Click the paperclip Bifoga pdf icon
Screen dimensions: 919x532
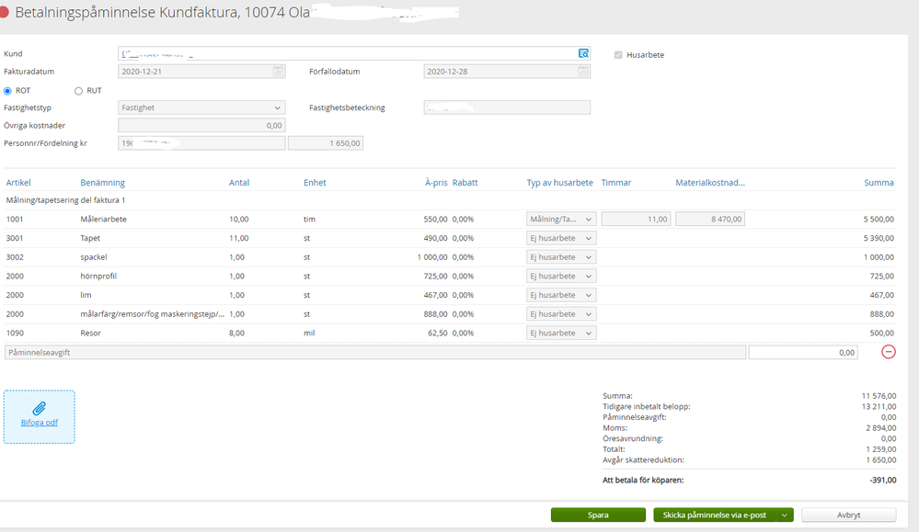[x=40, y=408]
